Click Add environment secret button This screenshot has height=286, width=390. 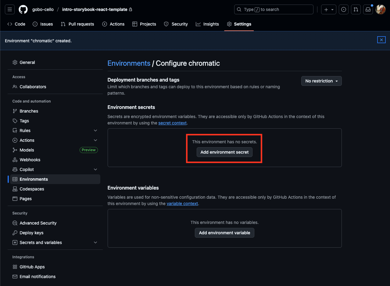coord(224,152)
